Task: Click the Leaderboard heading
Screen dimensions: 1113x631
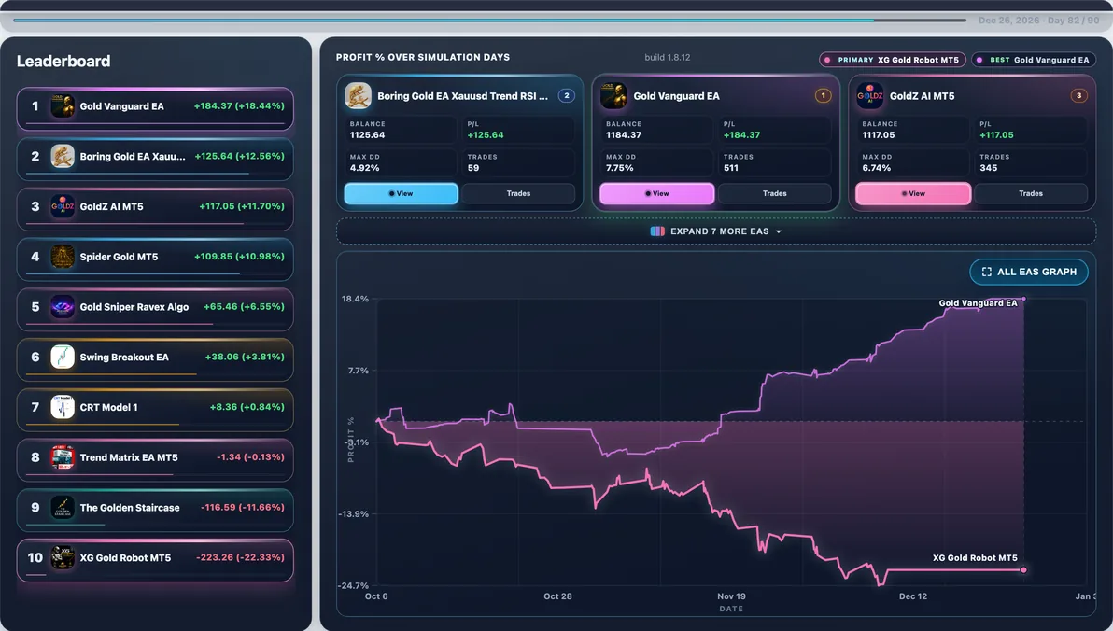Action: pos(63,61)
